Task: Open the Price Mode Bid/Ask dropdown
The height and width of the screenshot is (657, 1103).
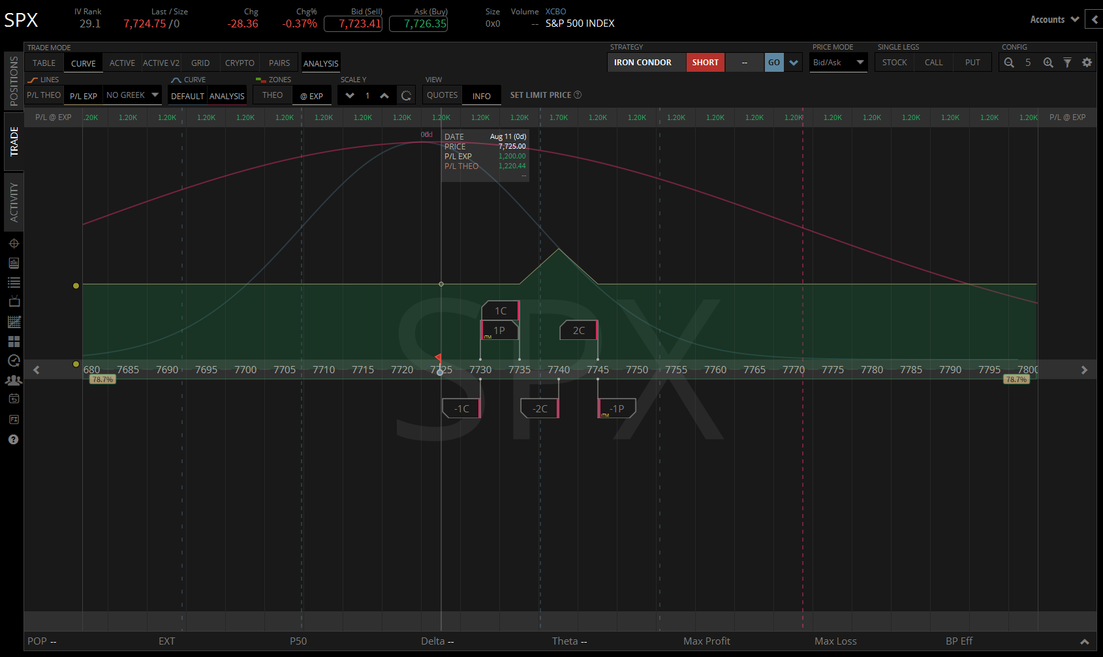Action: pyautogui.click(x=839, y=63)
